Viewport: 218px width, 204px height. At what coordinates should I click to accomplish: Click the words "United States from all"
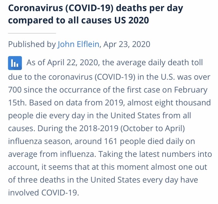151,115
